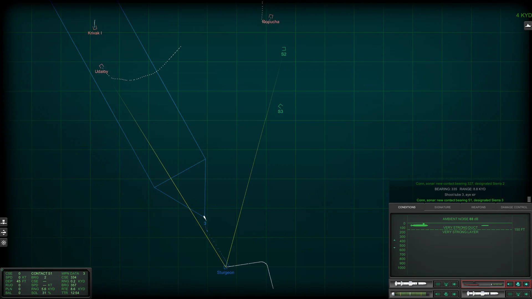Fire tube 3 using its green arrow icon
The width and height of the screenshot is (532, 299).
point(526,284)
